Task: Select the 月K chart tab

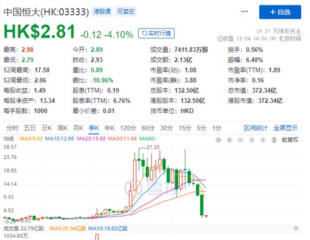Action: pos(78,128)
